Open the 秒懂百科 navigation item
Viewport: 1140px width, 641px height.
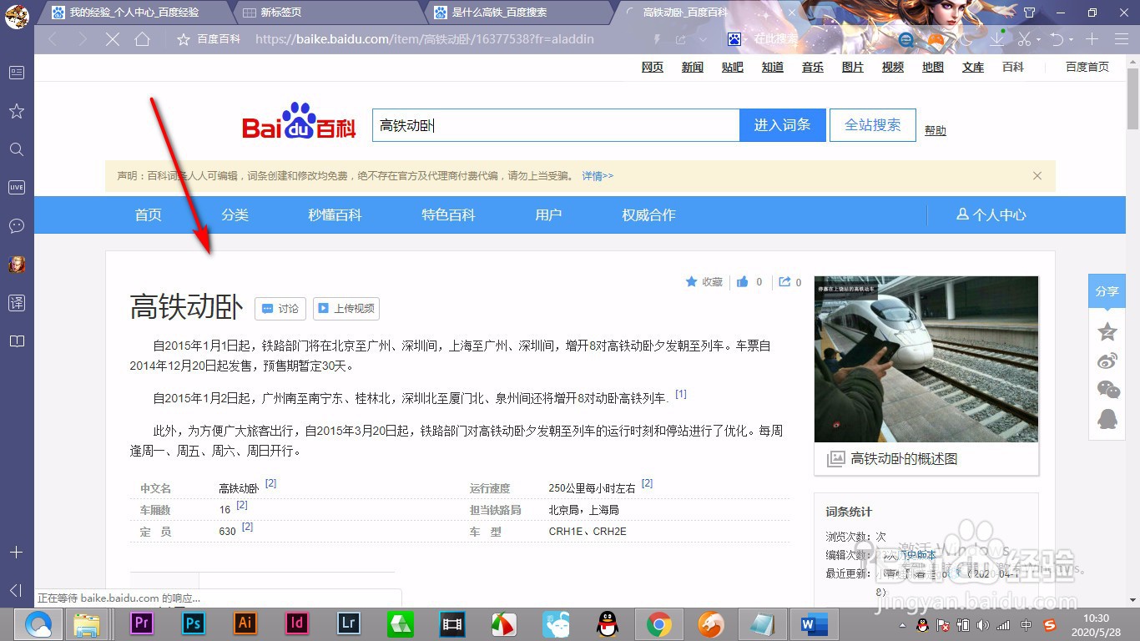coord(335,215)
